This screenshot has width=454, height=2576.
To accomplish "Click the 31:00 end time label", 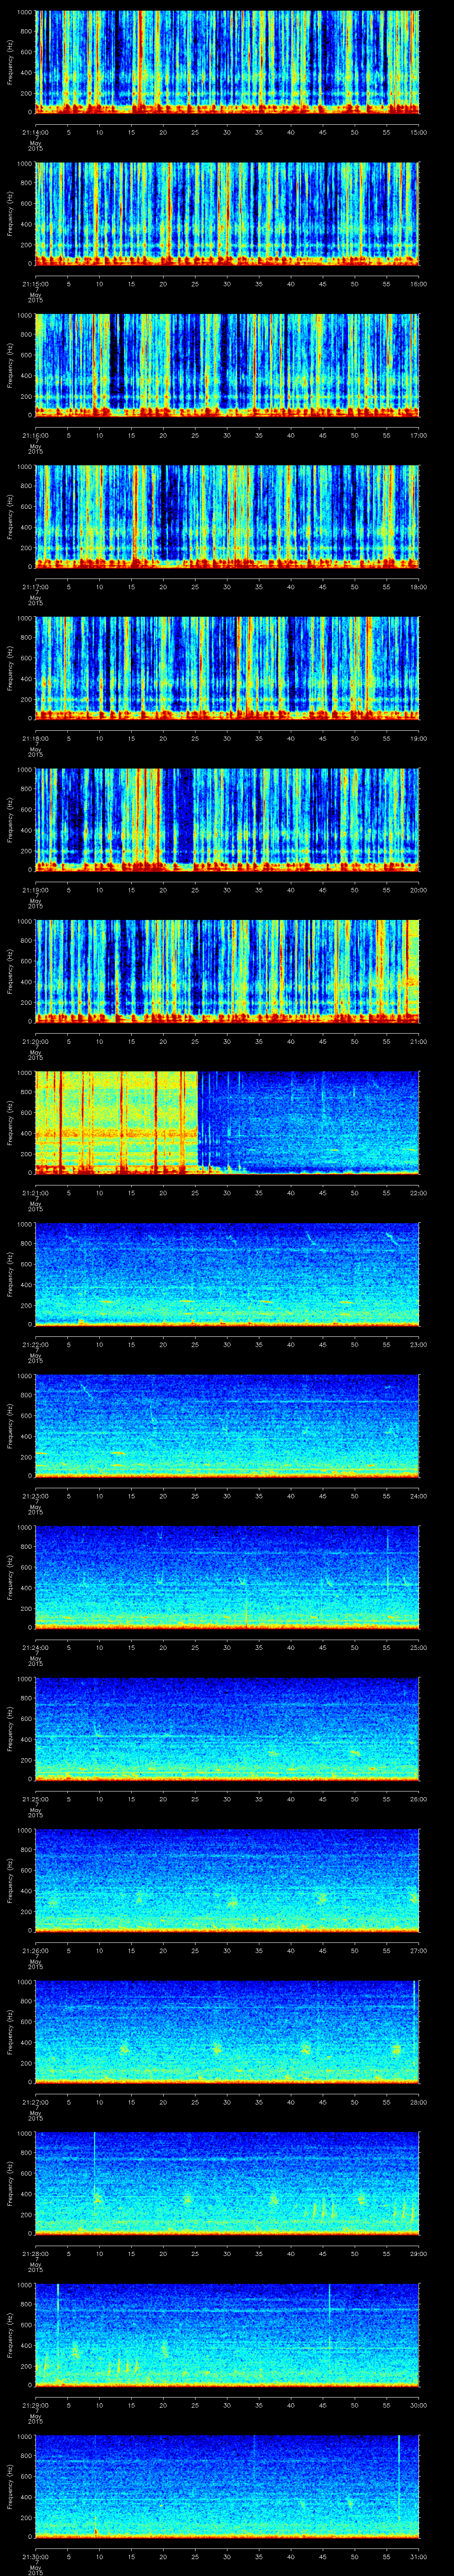I will click(419, 2556).
